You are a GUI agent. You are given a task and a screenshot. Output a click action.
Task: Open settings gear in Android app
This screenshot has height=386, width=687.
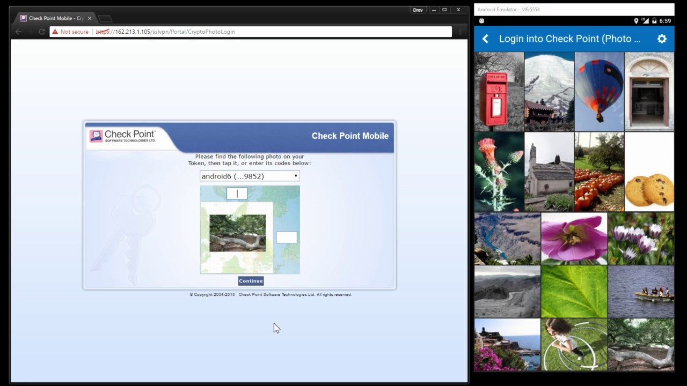(x=662, y=39)
